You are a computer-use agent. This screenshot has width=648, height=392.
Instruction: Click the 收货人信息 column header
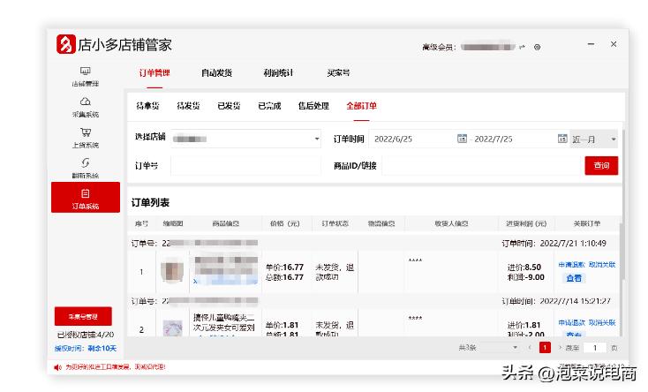click(x=451, y=223)
